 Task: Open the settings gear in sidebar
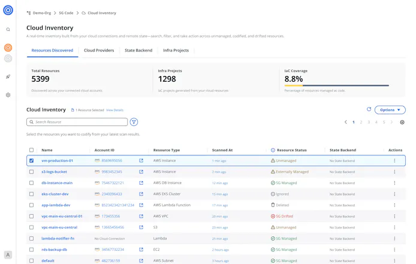(8, 95)
